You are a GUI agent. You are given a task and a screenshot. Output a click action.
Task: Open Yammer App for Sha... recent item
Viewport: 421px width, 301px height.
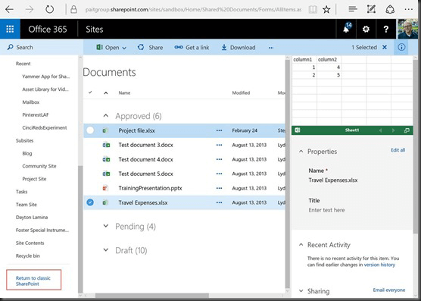[46, 77]
